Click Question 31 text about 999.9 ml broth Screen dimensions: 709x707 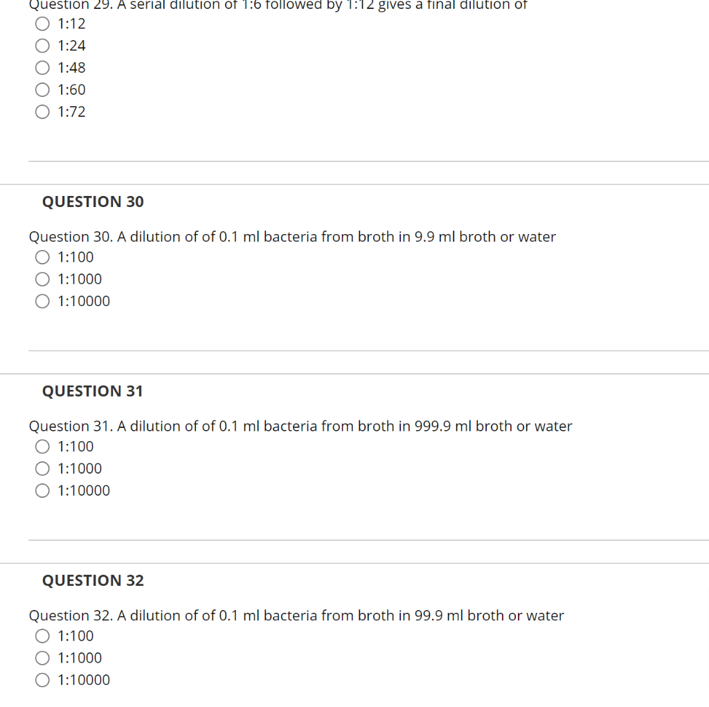coord(300,426)
